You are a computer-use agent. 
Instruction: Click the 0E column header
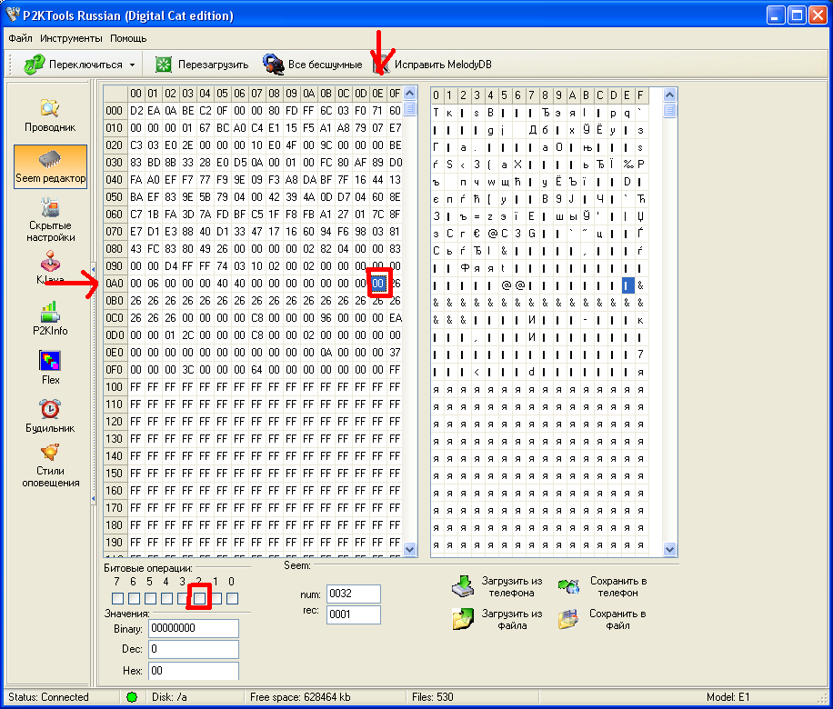[x=377, y=94]
